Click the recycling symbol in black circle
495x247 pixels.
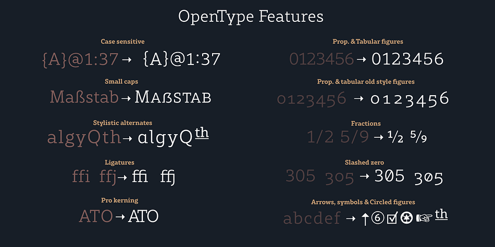406,218
